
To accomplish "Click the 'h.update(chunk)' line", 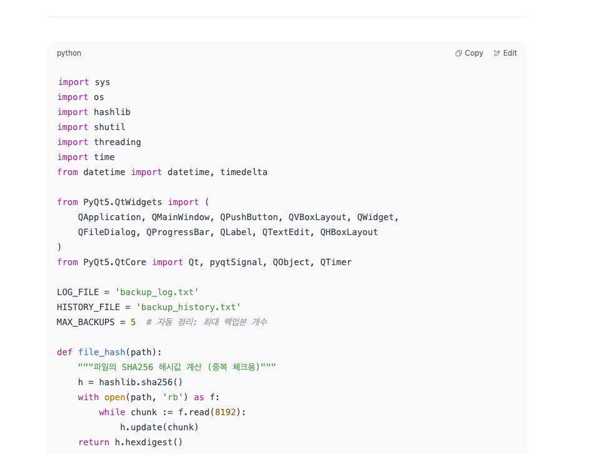I will pos(159,428).
